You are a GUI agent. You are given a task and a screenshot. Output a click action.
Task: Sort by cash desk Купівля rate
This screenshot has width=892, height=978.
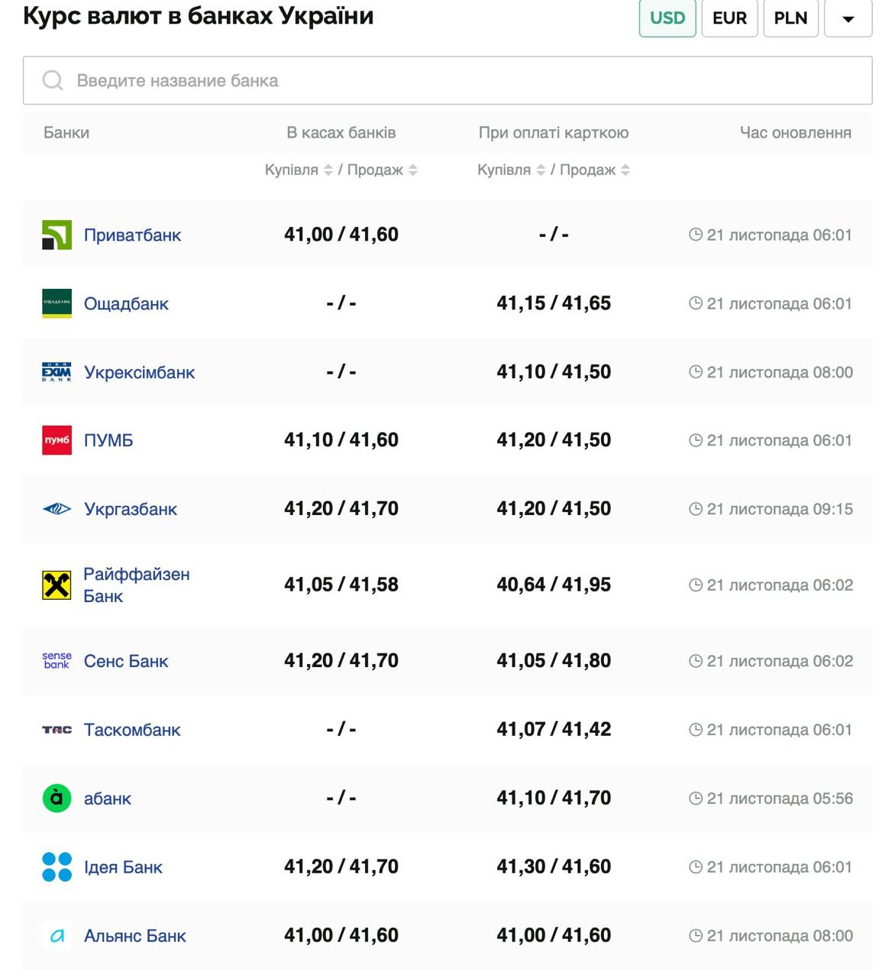pyautogui.click(x=328, y=170)
